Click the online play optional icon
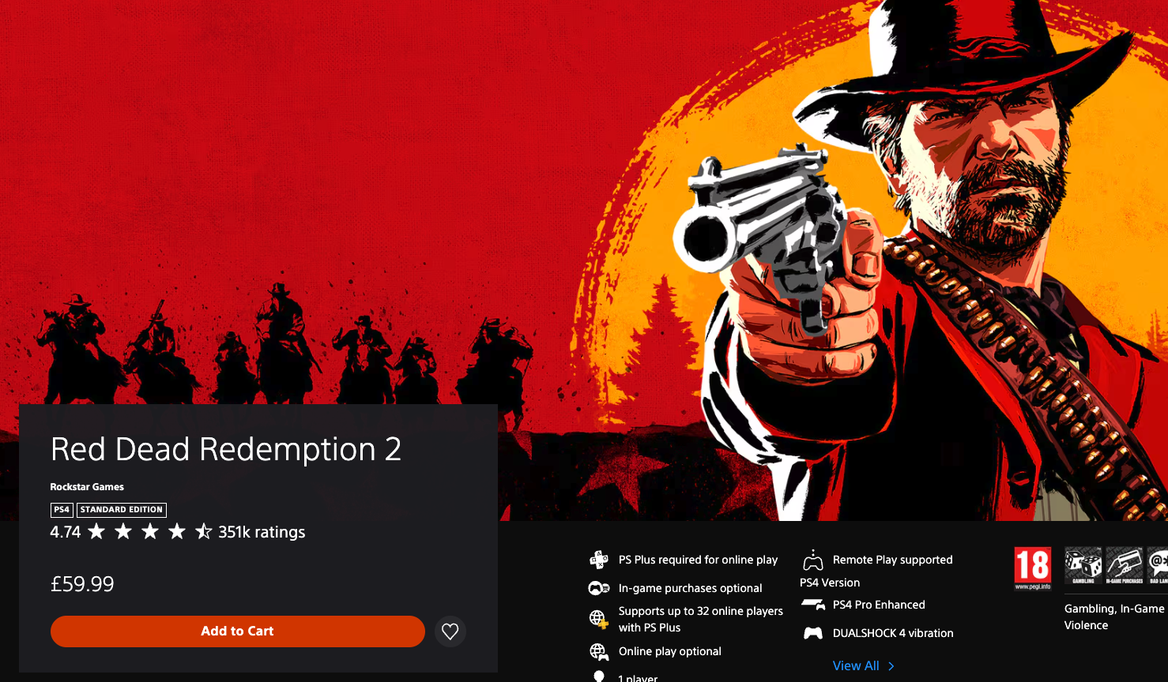This screenshot has height=682, width=1168. point(599,652)
